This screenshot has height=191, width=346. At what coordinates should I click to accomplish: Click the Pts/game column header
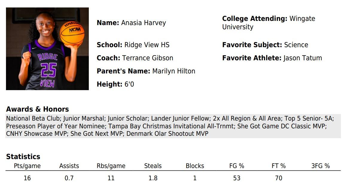[x=27, y=166]
